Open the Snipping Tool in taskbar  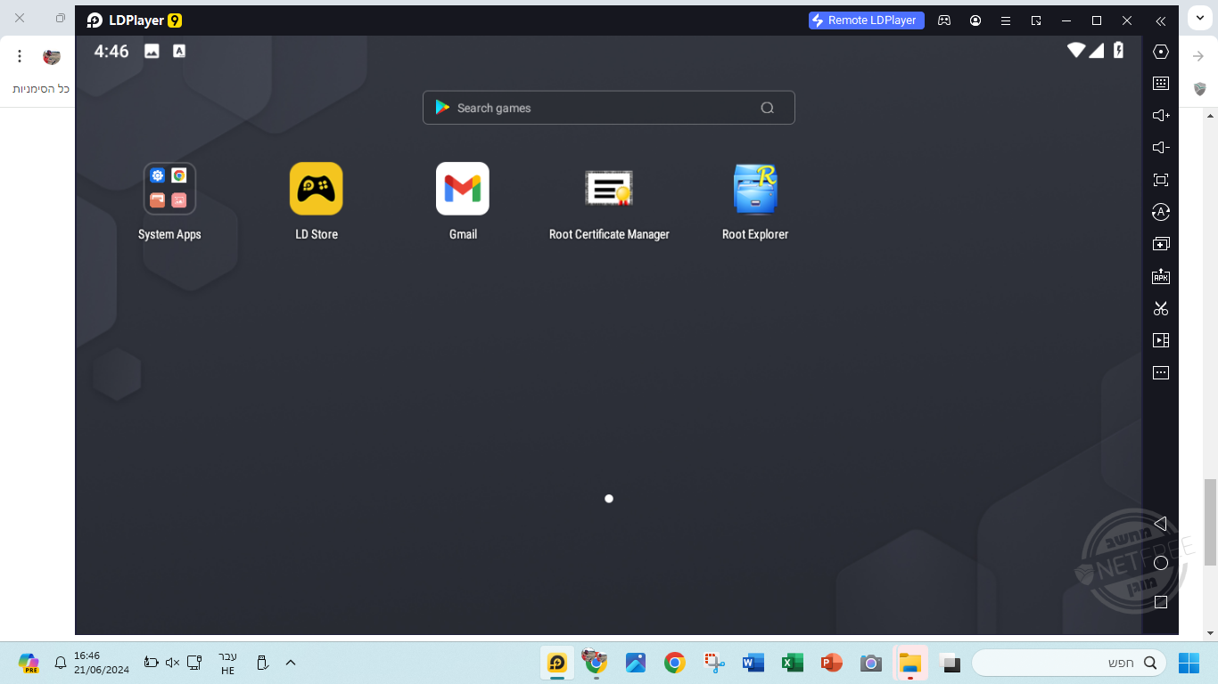coord(714,663)
